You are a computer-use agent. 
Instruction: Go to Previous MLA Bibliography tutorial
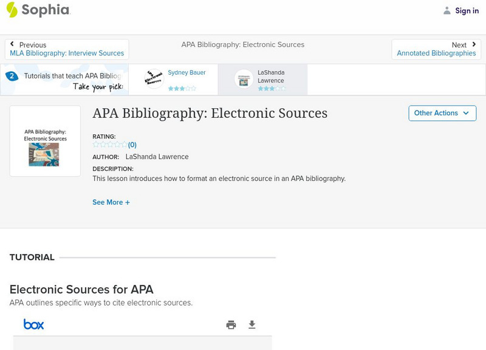tap(67, 49)
